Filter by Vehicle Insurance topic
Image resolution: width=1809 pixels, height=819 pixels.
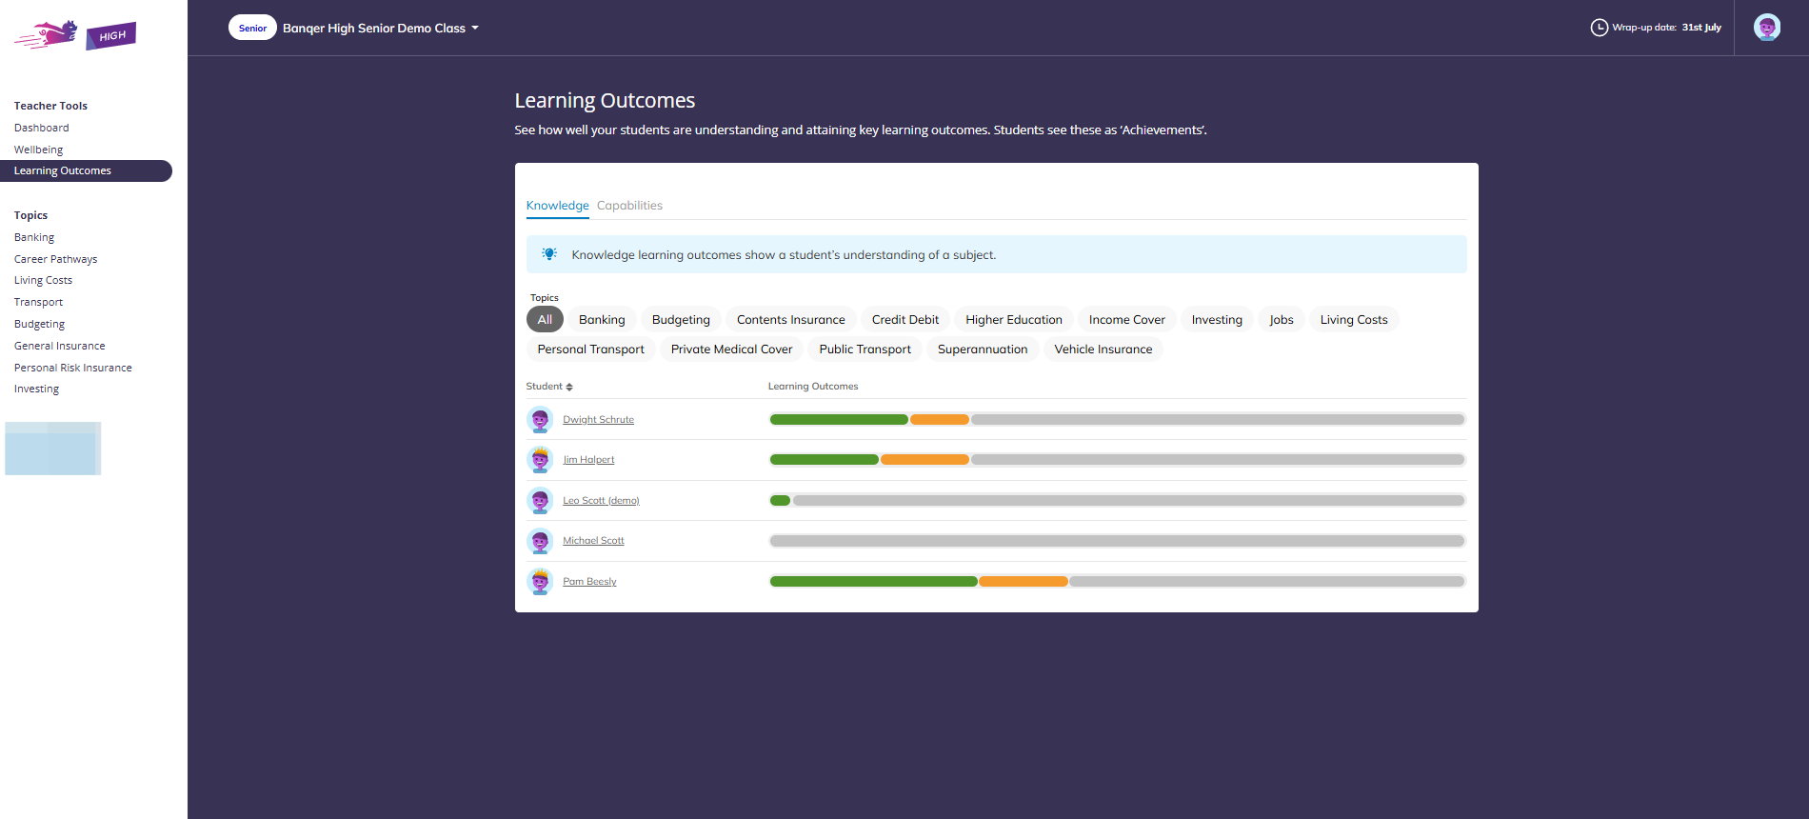click(x=1103, y=350)
